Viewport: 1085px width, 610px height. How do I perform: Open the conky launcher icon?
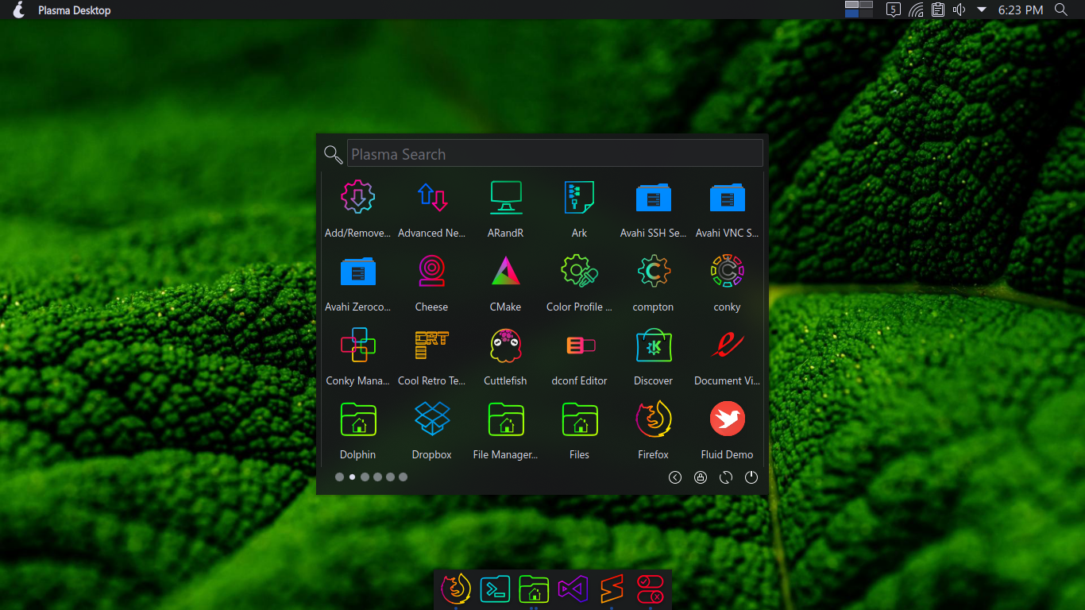coord(728,271)
